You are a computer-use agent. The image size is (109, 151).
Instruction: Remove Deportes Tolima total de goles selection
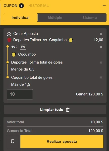tap(101, 63)
